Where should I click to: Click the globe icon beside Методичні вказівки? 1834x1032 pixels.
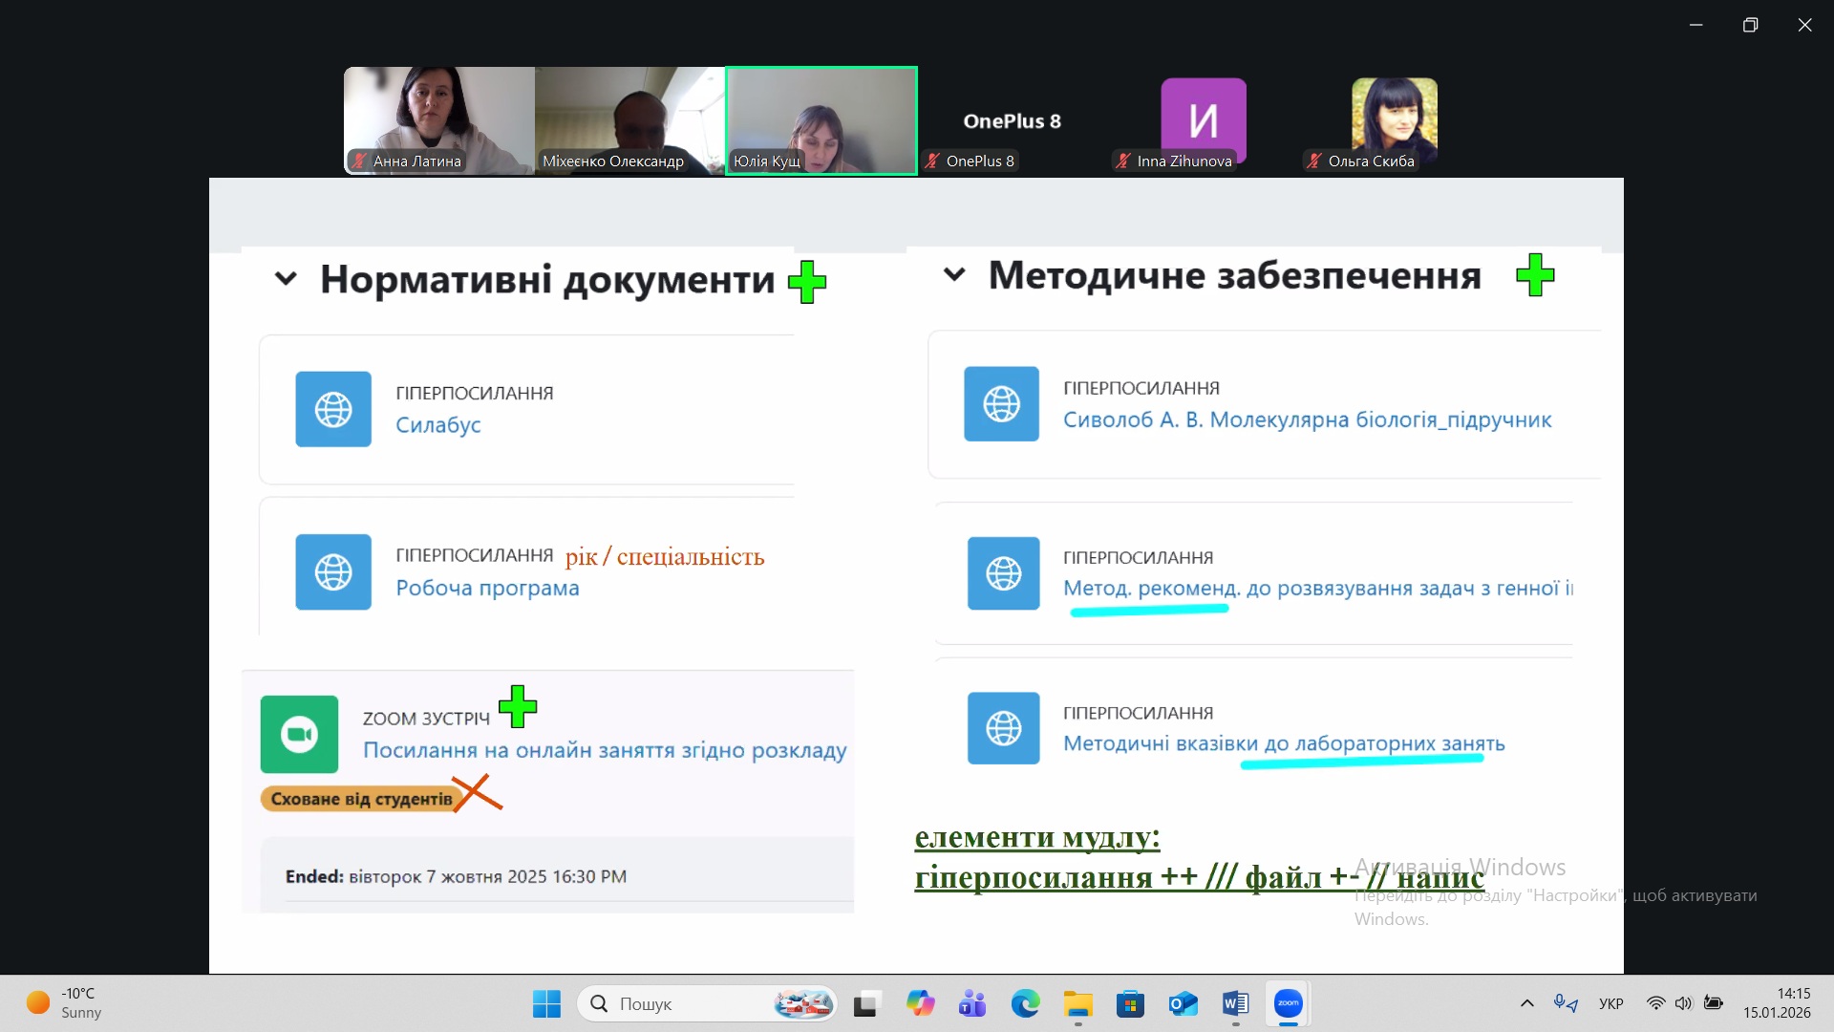tap(1003, 728)
